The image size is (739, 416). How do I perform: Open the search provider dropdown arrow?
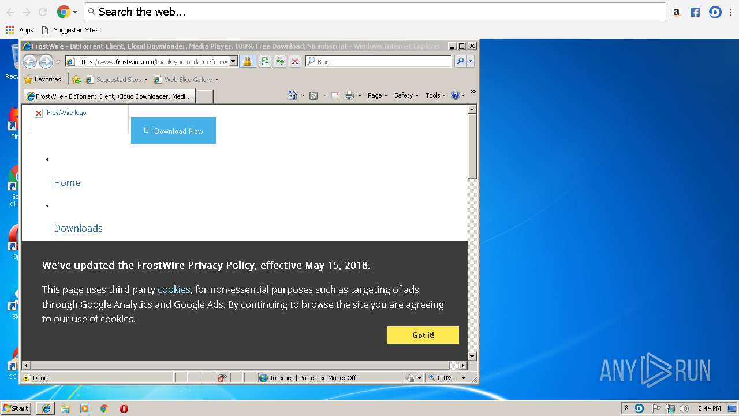(471, 61)
